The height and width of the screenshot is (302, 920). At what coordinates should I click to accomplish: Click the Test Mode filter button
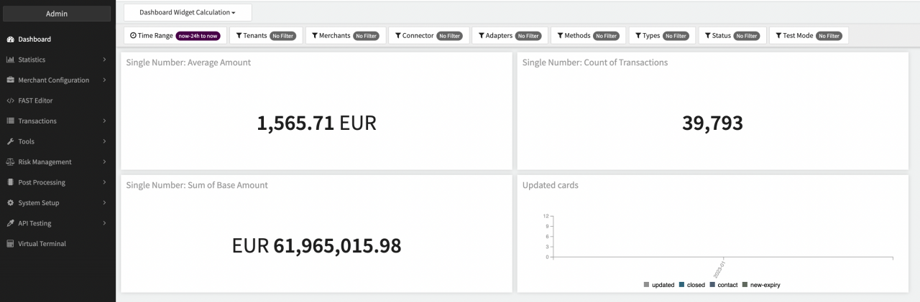pyautogui.click(x=809, y=35)
